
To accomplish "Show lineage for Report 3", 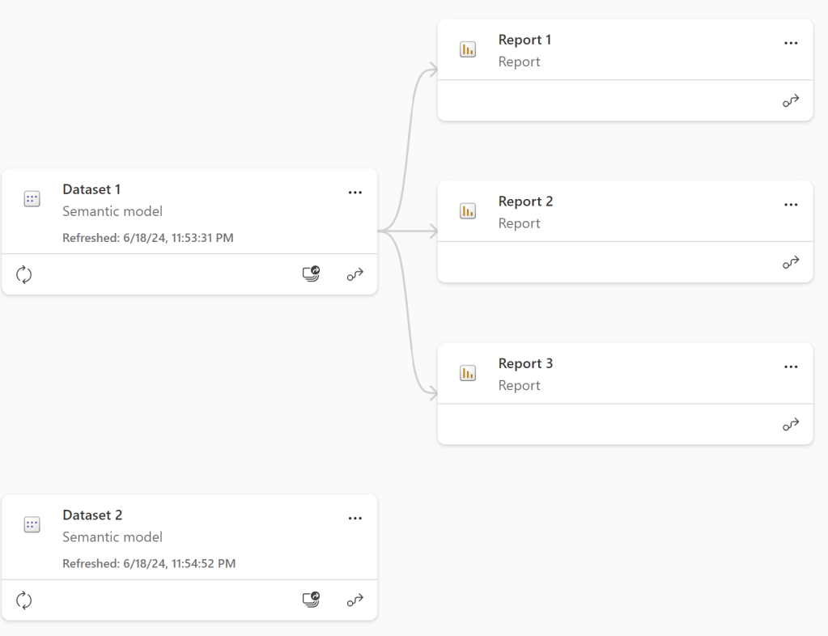I will pyautogui.click(x=791, y=425).
